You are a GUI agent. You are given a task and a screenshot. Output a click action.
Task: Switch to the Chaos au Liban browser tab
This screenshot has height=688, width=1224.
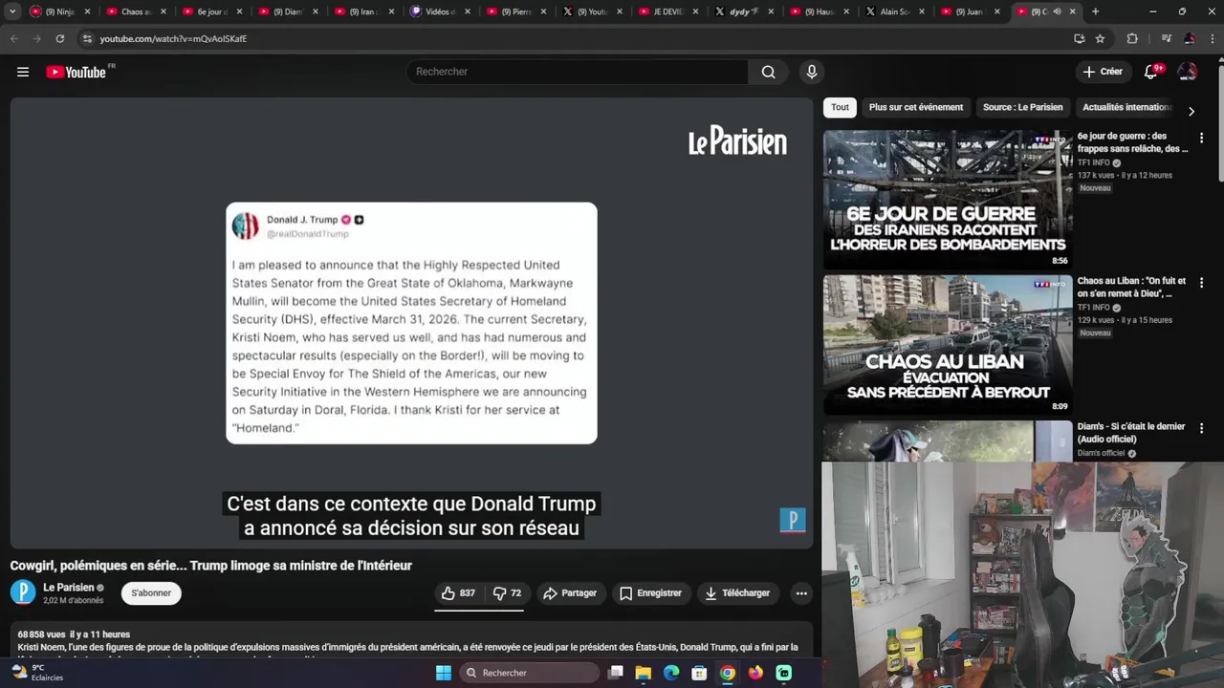pos(135,11)
